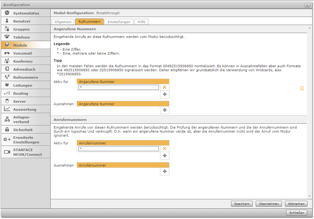Click the active Angerufene Nummer input field
This screenshot has height=219, width=314.
[118, 88]
